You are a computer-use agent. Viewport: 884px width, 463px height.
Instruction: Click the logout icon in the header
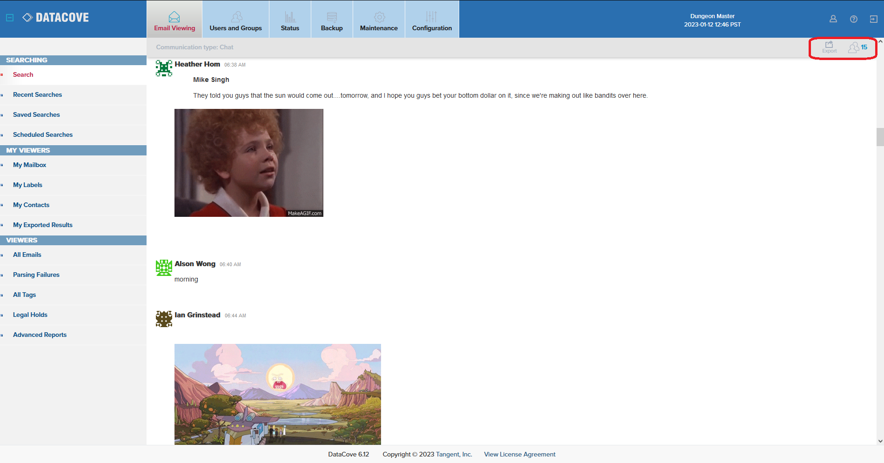[x=873, y=19]
